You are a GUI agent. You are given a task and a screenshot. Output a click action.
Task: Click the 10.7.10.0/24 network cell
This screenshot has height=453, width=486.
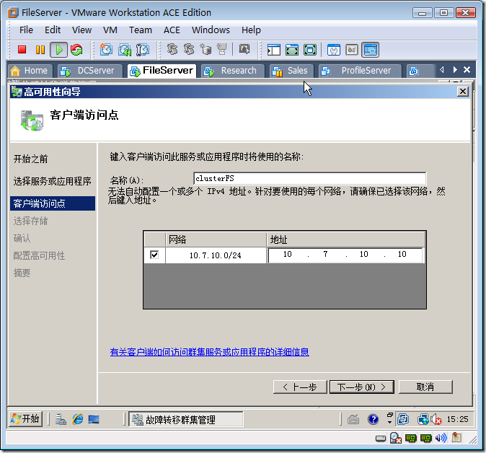click(216, 255)
